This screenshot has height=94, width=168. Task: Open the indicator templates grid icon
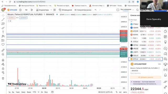point(55,10)
